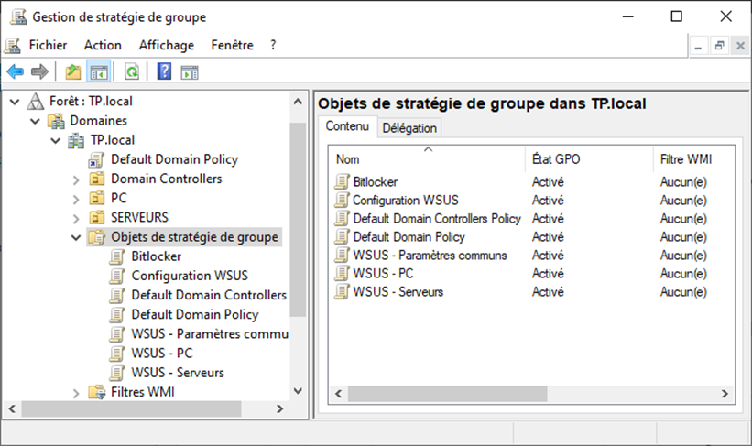Open Help via the question mark icon
The height and width of the screenshot is (446, 752).
[x=164, y=72]
